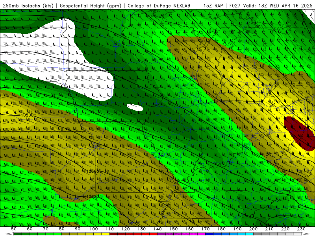Click the 'College of DuPage NEXLAB' label
315x236 pixels.
(x=159, y=6)
